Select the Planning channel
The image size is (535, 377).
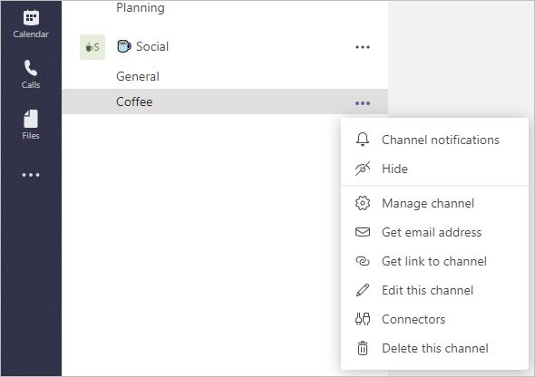coord(141,7)
